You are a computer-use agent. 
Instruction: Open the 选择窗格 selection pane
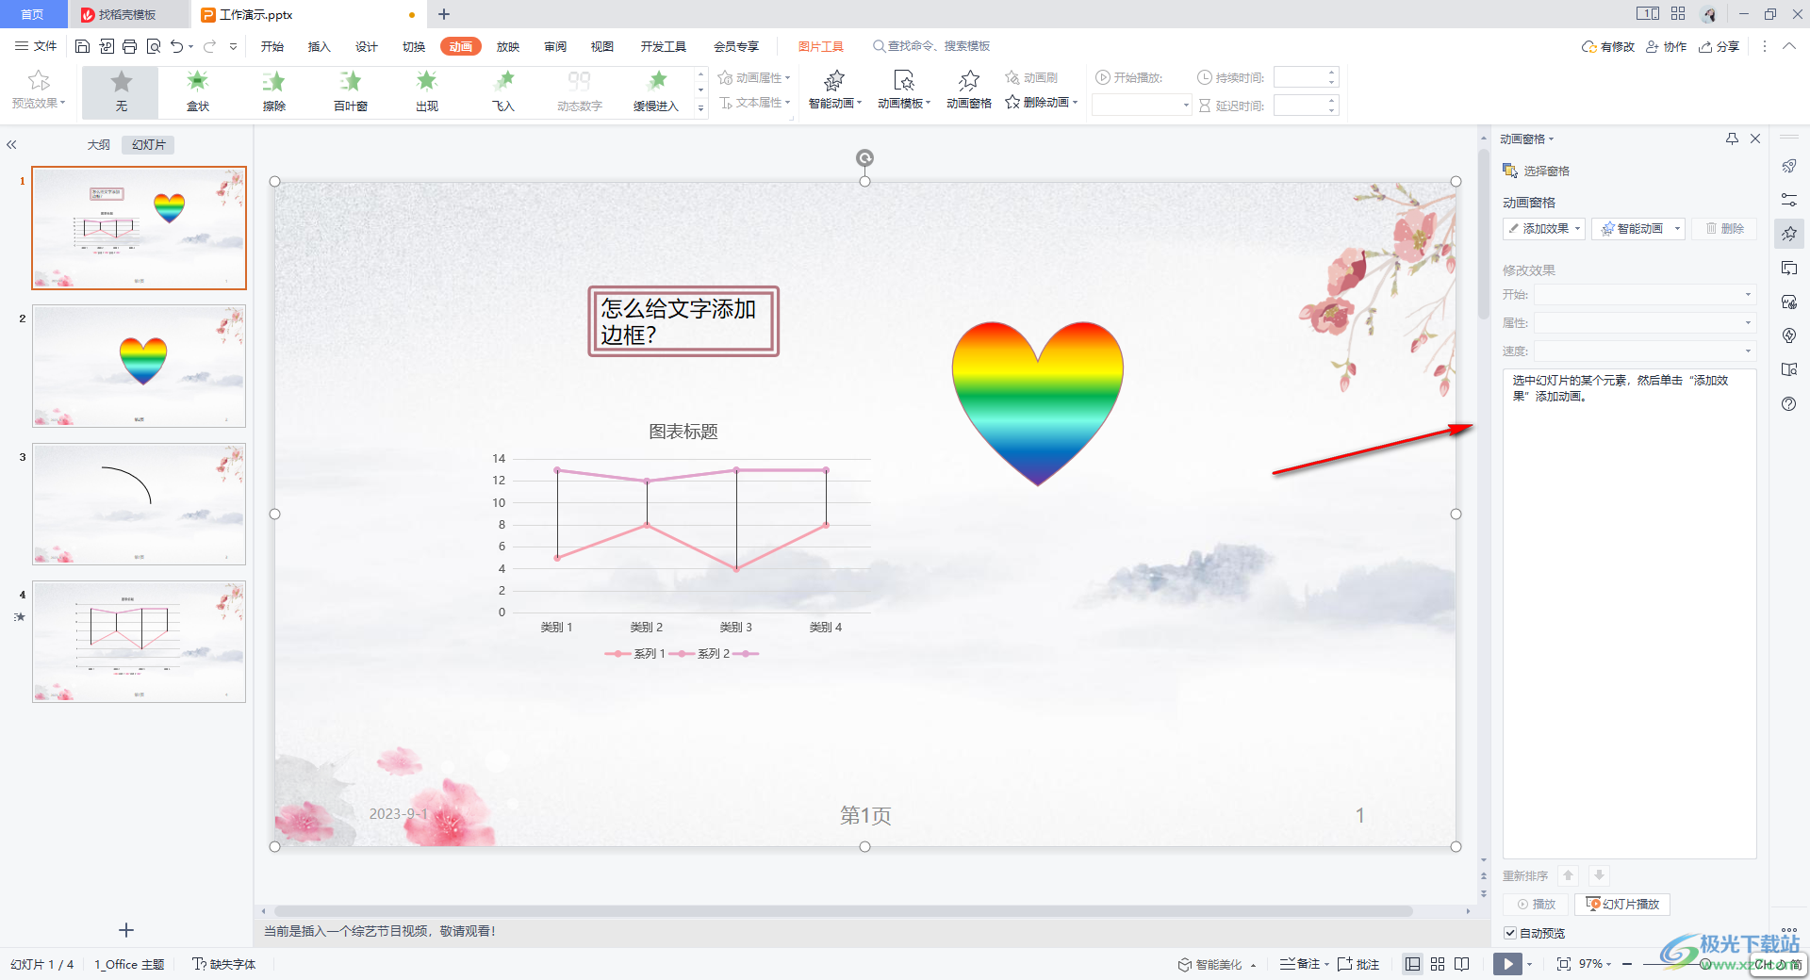[x=1536, y=171]
